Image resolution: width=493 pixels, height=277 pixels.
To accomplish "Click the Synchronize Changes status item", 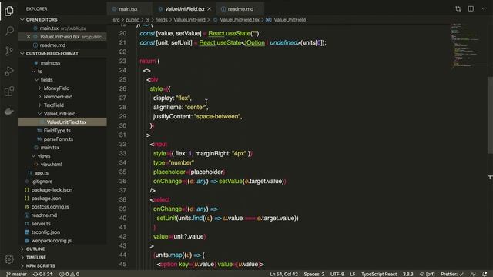I will tap(43, 274).
